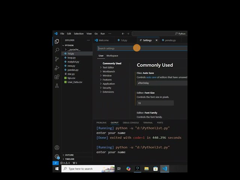
Task: Open the File menu
Action: (62, 33)
